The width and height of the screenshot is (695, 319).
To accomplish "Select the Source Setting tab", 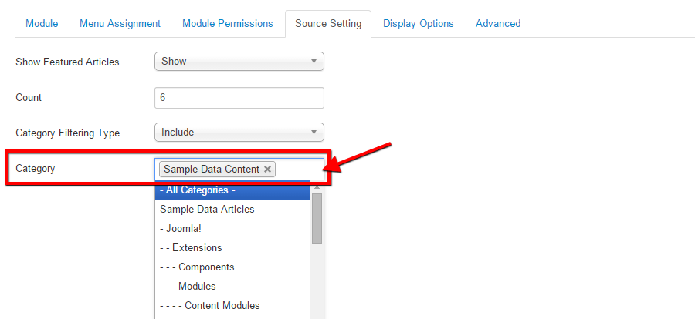I will [x=327, y=24].
